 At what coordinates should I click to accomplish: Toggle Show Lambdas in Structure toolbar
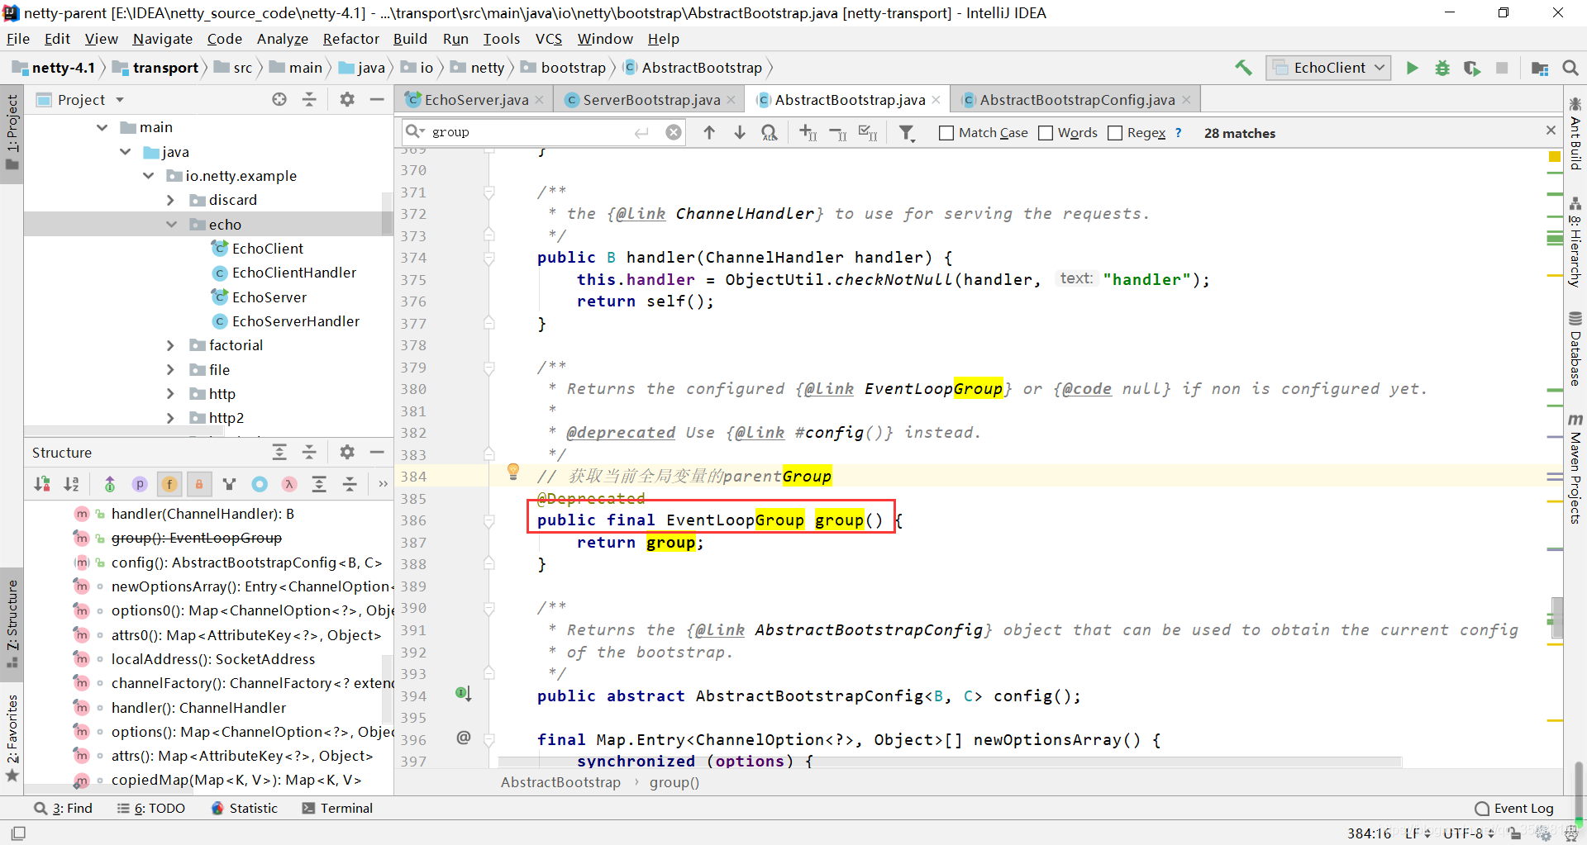tap(289, 484)
